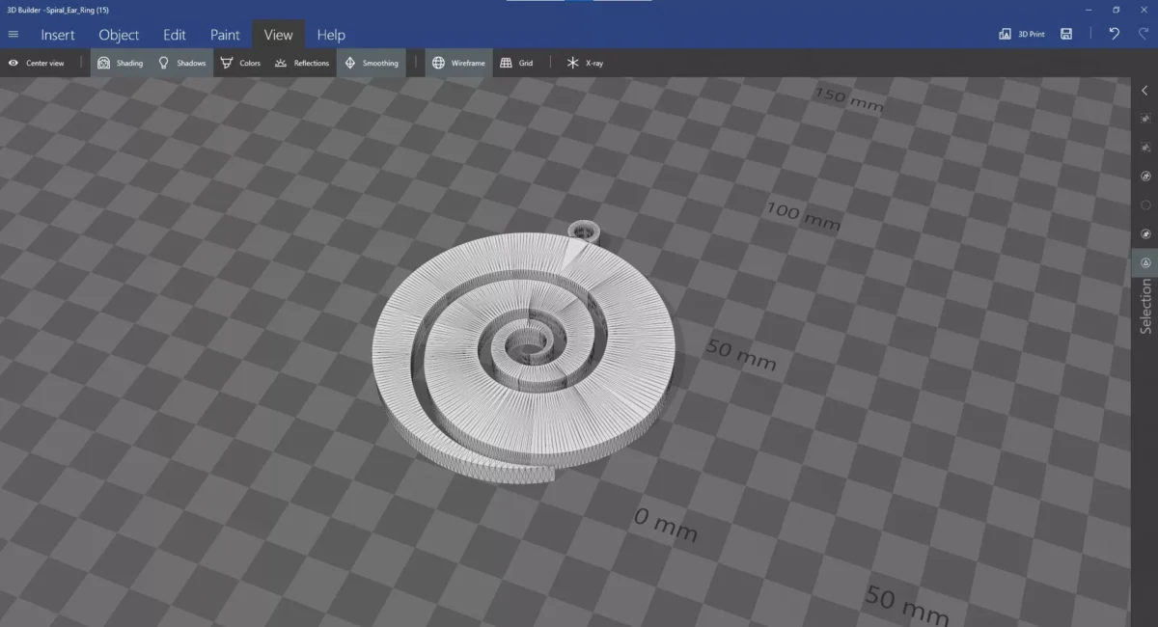1158x627 pixels.
Task: Expand the Selection side panel chevron
Action: (x=1145, y=91)
